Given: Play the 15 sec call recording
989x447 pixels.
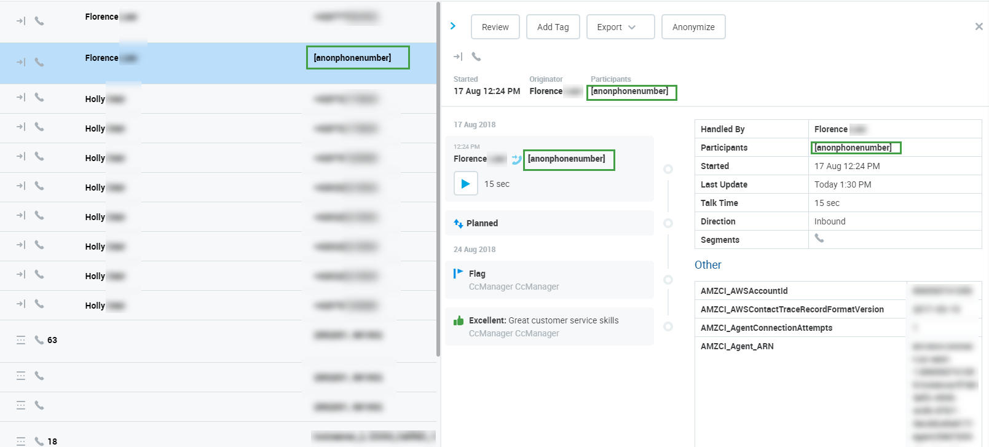Looking at the screenshot, I should (x=465, y=184).
